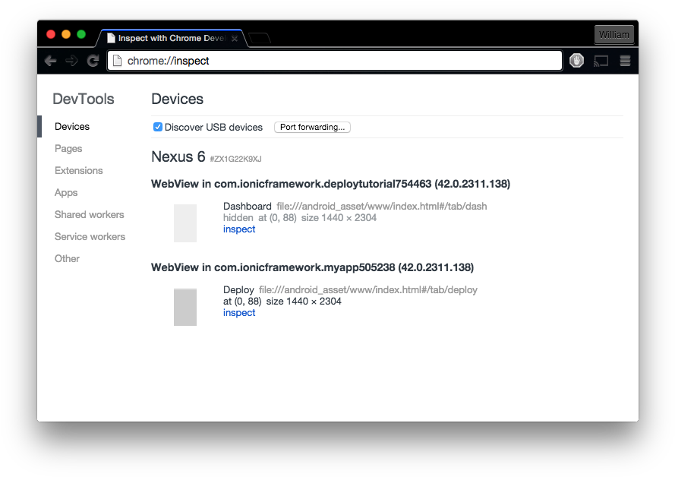This screenshot has height=477, width=675.
Task: Inspect the Deploy WebView
Action: [239, 312]
